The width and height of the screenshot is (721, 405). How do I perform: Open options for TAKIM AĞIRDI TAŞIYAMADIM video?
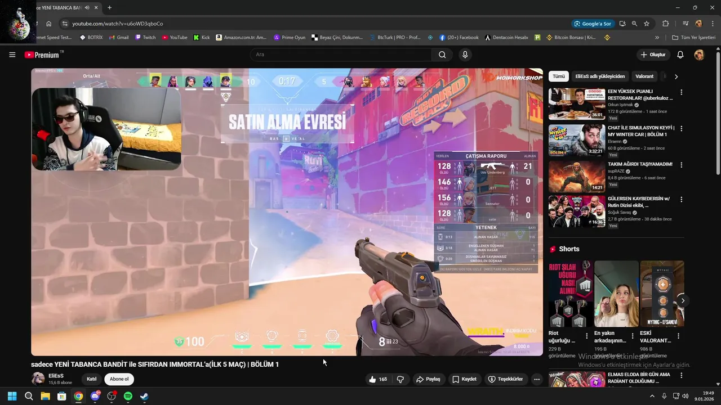click(x=681, y=165)
